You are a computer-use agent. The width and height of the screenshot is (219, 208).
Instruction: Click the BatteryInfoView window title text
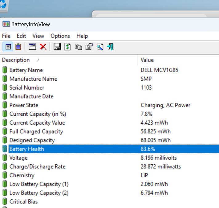pos(30,24)
